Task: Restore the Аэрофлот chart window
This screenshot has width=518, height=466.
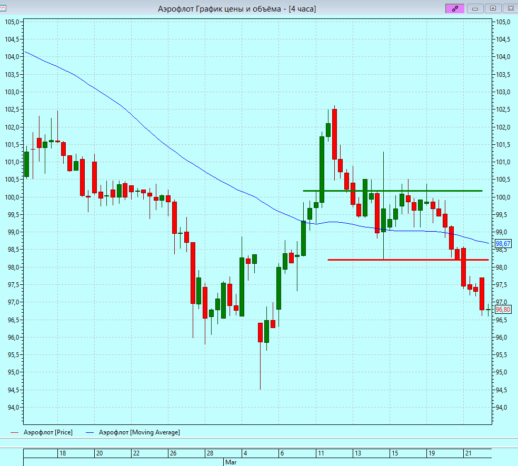Action: (493, 8)
